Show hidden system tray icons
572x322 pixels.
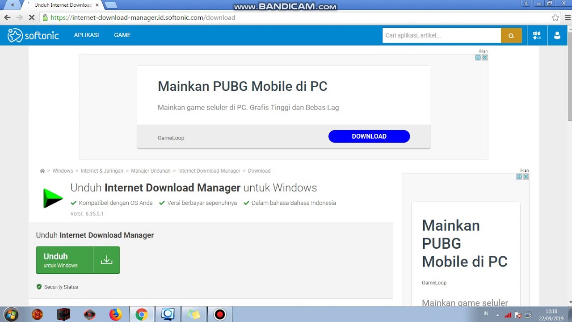pos(497,315)
